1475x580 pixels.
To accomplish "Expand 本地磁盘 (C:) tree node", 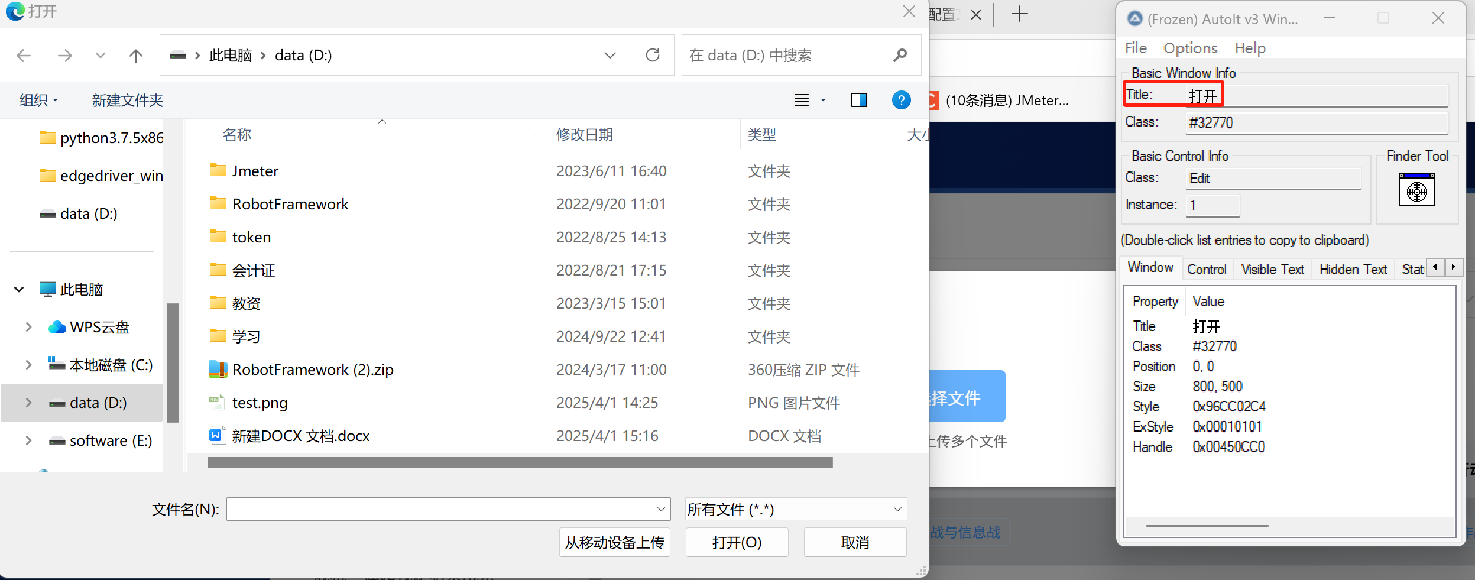I will pos(28,365).
